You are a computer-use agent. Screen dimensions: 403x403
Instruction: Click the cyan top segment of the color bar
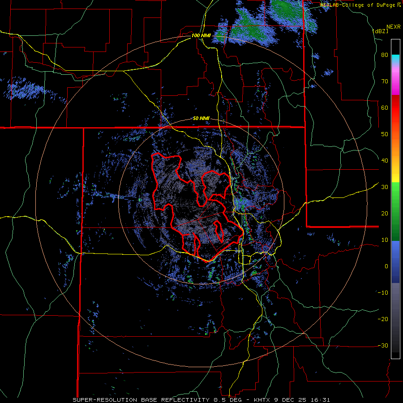click(x=395, y=59)
